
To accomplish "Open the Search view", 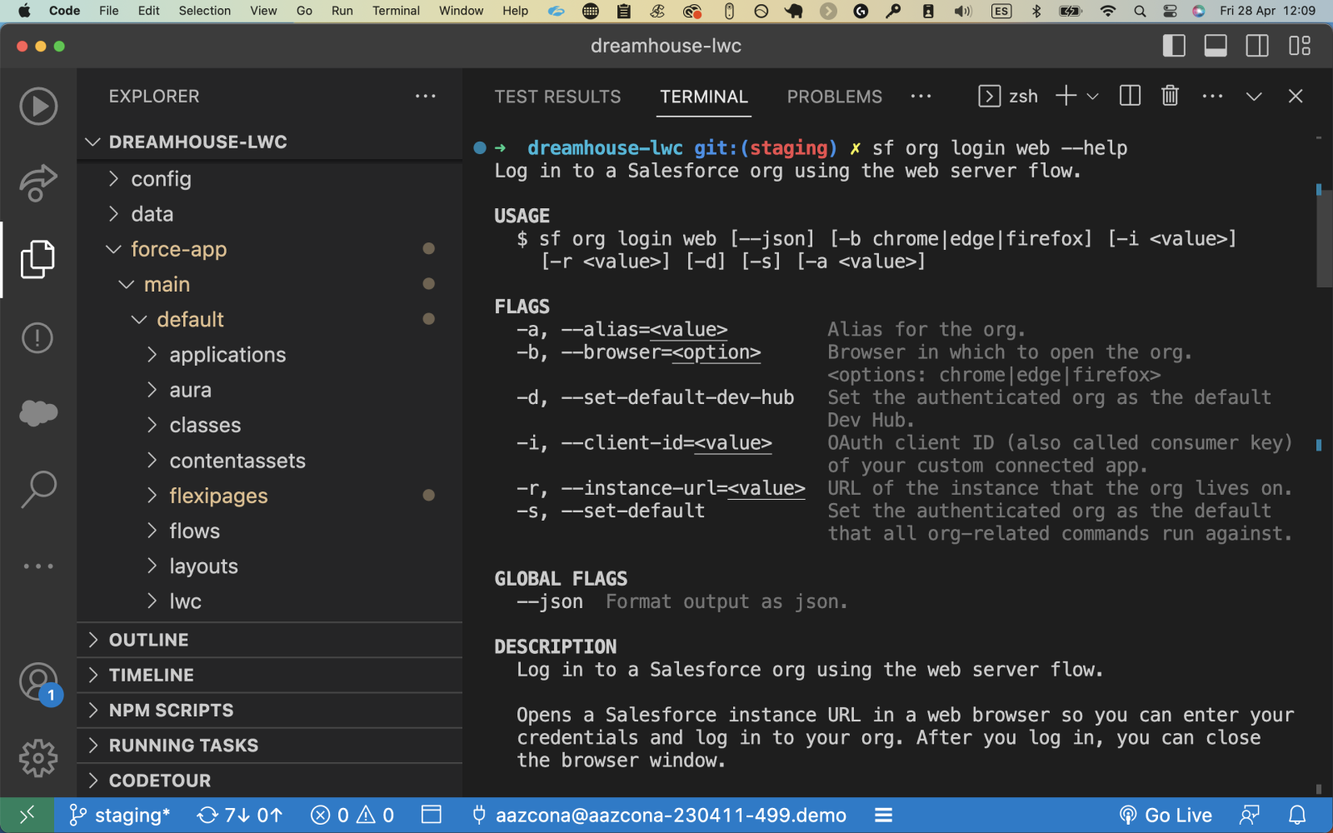I will point(38,489).
